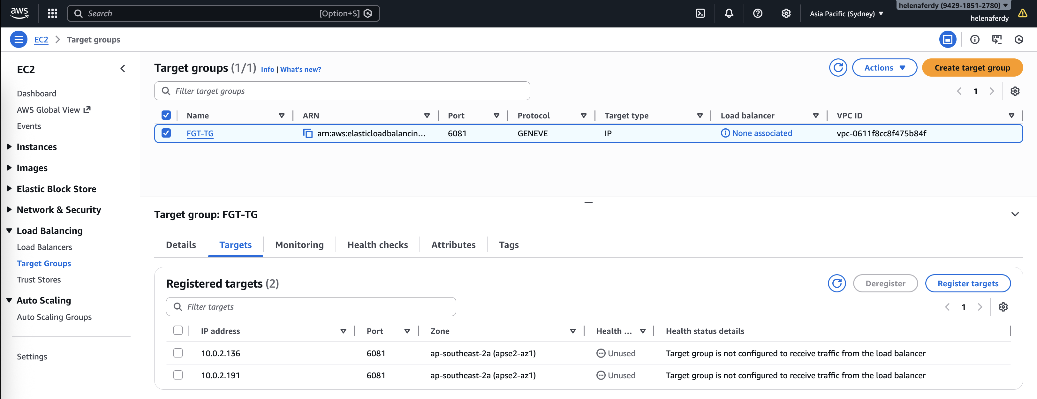This screenshot has height=399, width=1037.
Task: Open the Asia Pacific (Sydney) region selector
Action: tap(846, 14)
